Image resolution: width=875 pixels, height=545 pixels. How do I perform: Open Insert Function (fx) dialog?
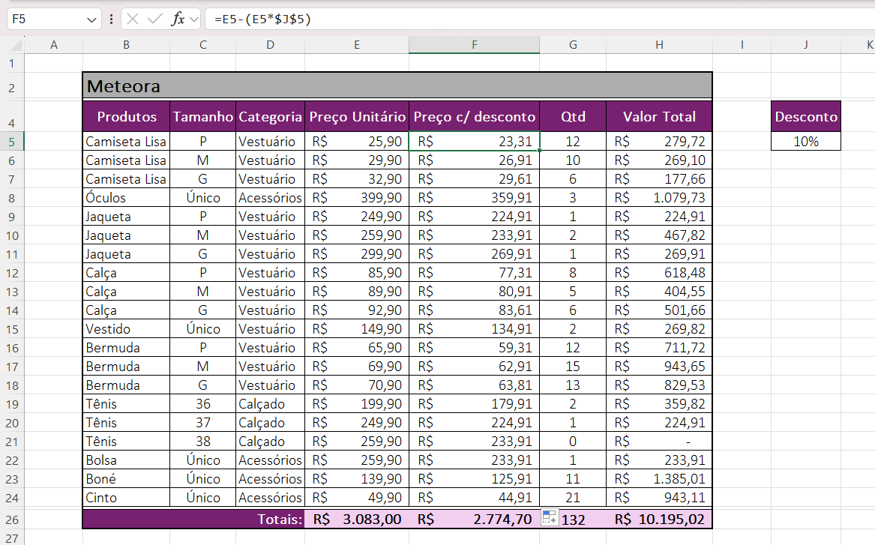[x=178, y=19]
